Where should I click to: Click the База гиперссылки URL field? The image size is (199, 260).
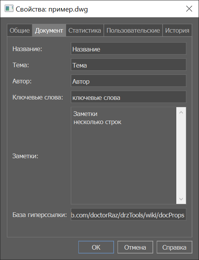[x=129, y=215]
